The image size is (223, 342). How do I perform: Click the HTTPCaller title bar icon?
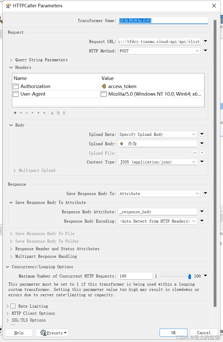pos(8,6)
